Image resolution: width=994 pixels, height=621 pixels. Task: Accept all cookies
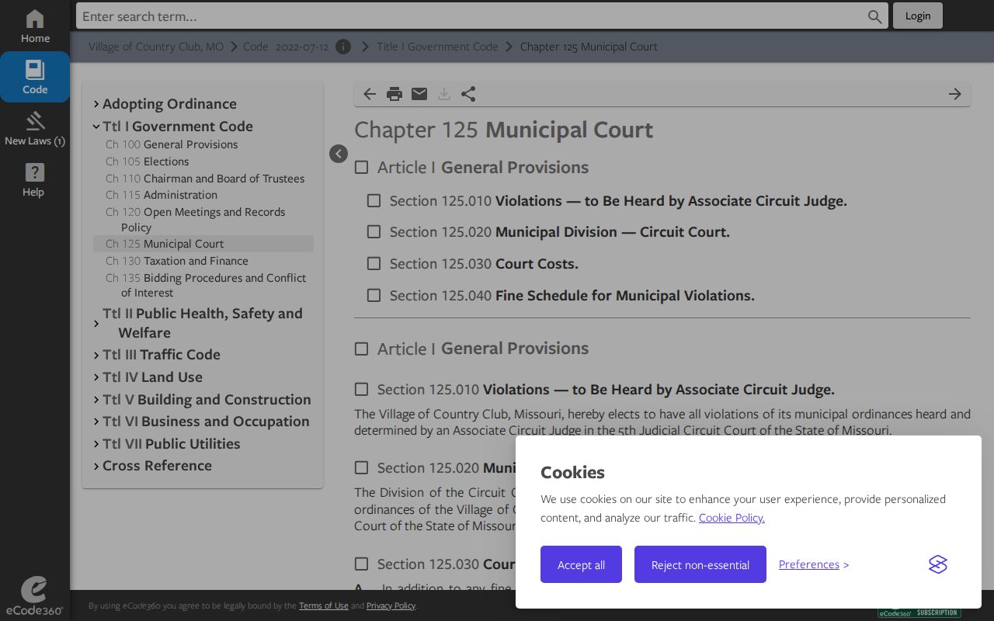[581, 564]
